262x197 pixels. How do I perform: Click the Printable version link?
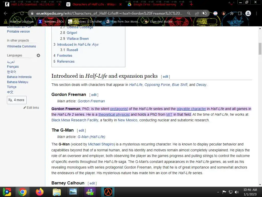[18, 32]
